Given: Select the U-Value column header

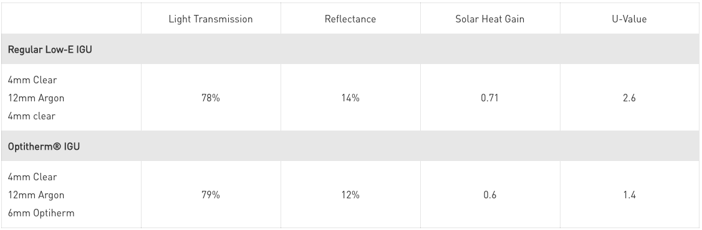Looking at the screenshot, I should coord(629,19).
